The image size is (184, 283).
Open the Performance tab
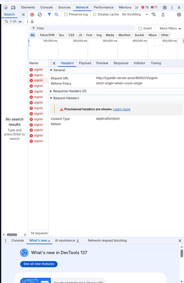[104, 7]
